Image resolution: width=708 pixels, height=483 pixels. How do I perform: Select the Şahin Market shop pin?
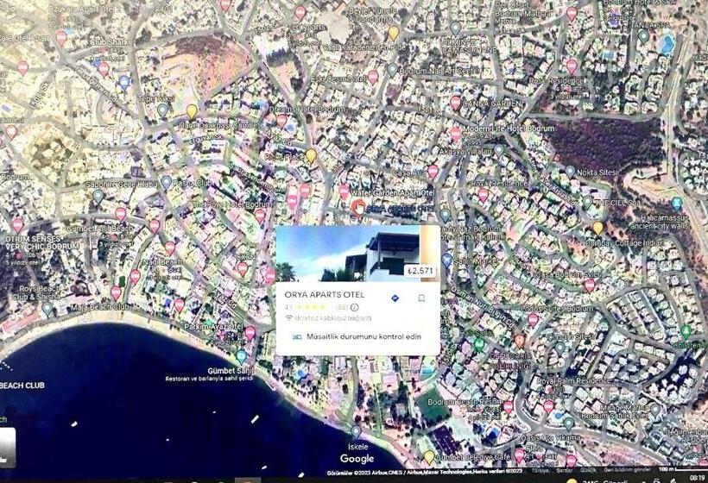[x=446, y=260]
